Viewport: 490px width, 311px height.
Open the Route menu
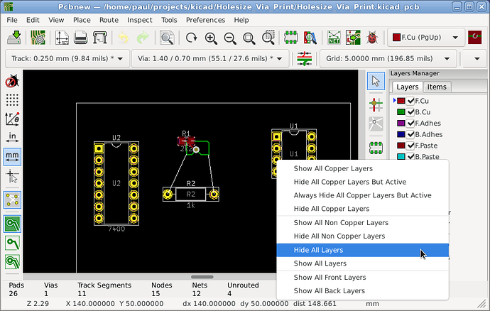click(x=109, y=20)
